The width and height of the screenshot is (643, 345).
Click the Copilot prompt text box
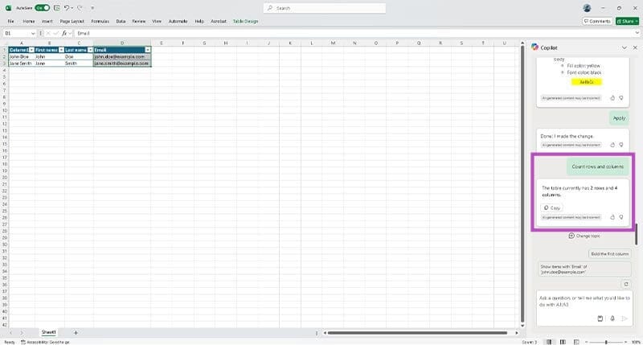tap(580, 302)
